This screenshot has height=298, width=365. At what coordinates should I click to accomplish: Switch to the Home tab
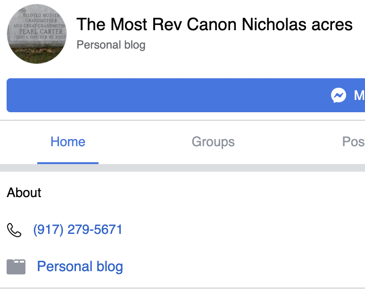(68, 142)
